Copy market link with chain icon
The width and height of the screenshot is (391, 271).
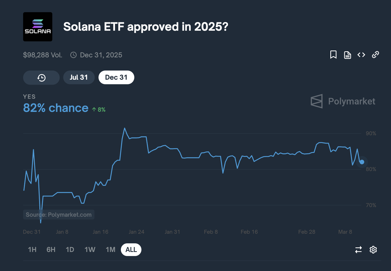click(375, 55)
